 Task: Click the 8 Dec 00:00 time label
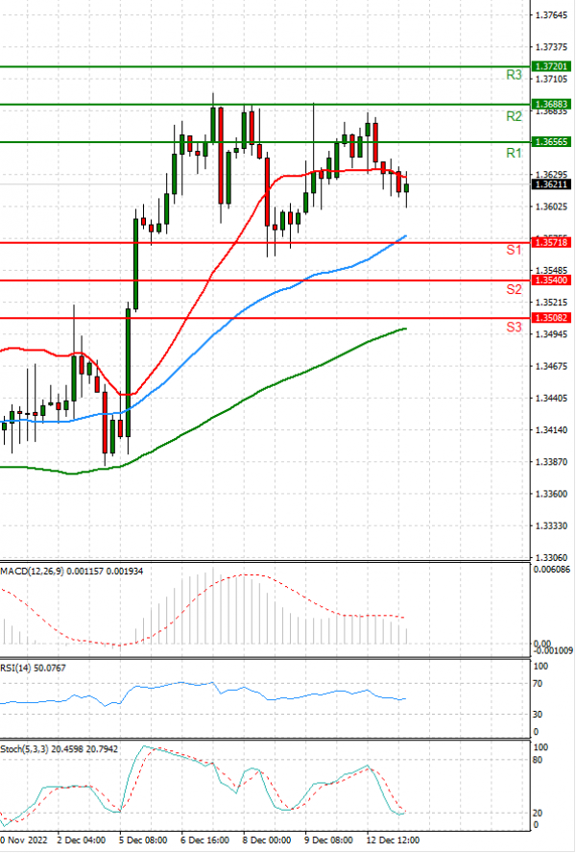coord(267,840)
